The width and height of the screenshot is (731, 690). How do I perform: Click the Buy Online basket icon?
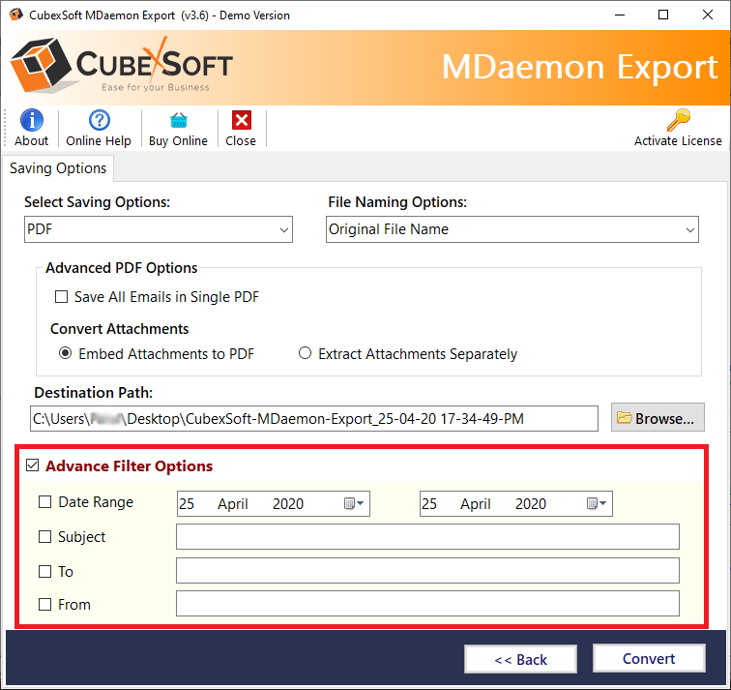click(x=178, y=121)
